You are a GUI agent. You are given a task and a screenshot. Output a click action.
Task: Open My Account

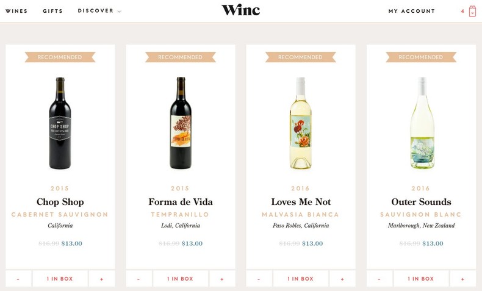tap(412, 11)
